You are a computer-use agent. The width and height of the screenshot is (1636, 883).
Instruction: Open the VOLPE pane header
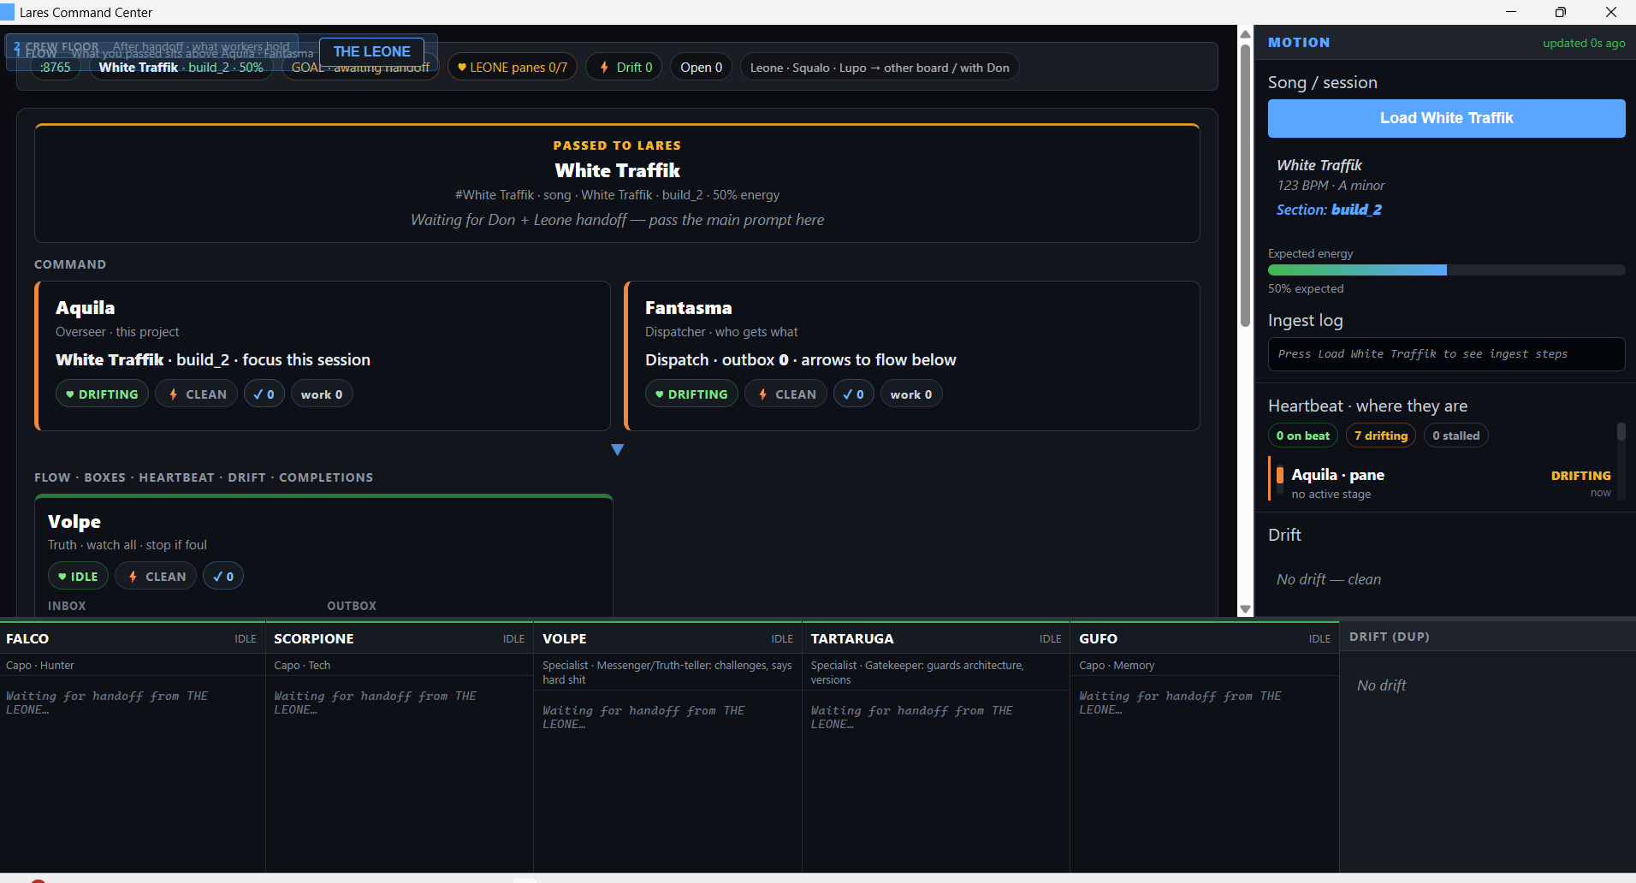pos(667,639)
